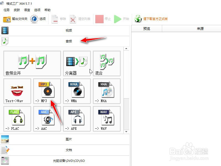Expand the DVD/CD/ISO device category
This screenshot has width=221, height=166.
(69, 160)
